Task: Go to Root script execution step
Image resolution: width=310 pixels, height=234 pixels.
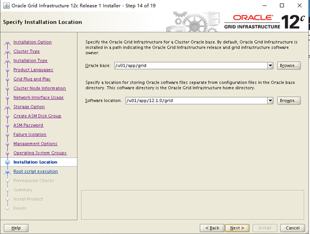Action: point(36,171)
